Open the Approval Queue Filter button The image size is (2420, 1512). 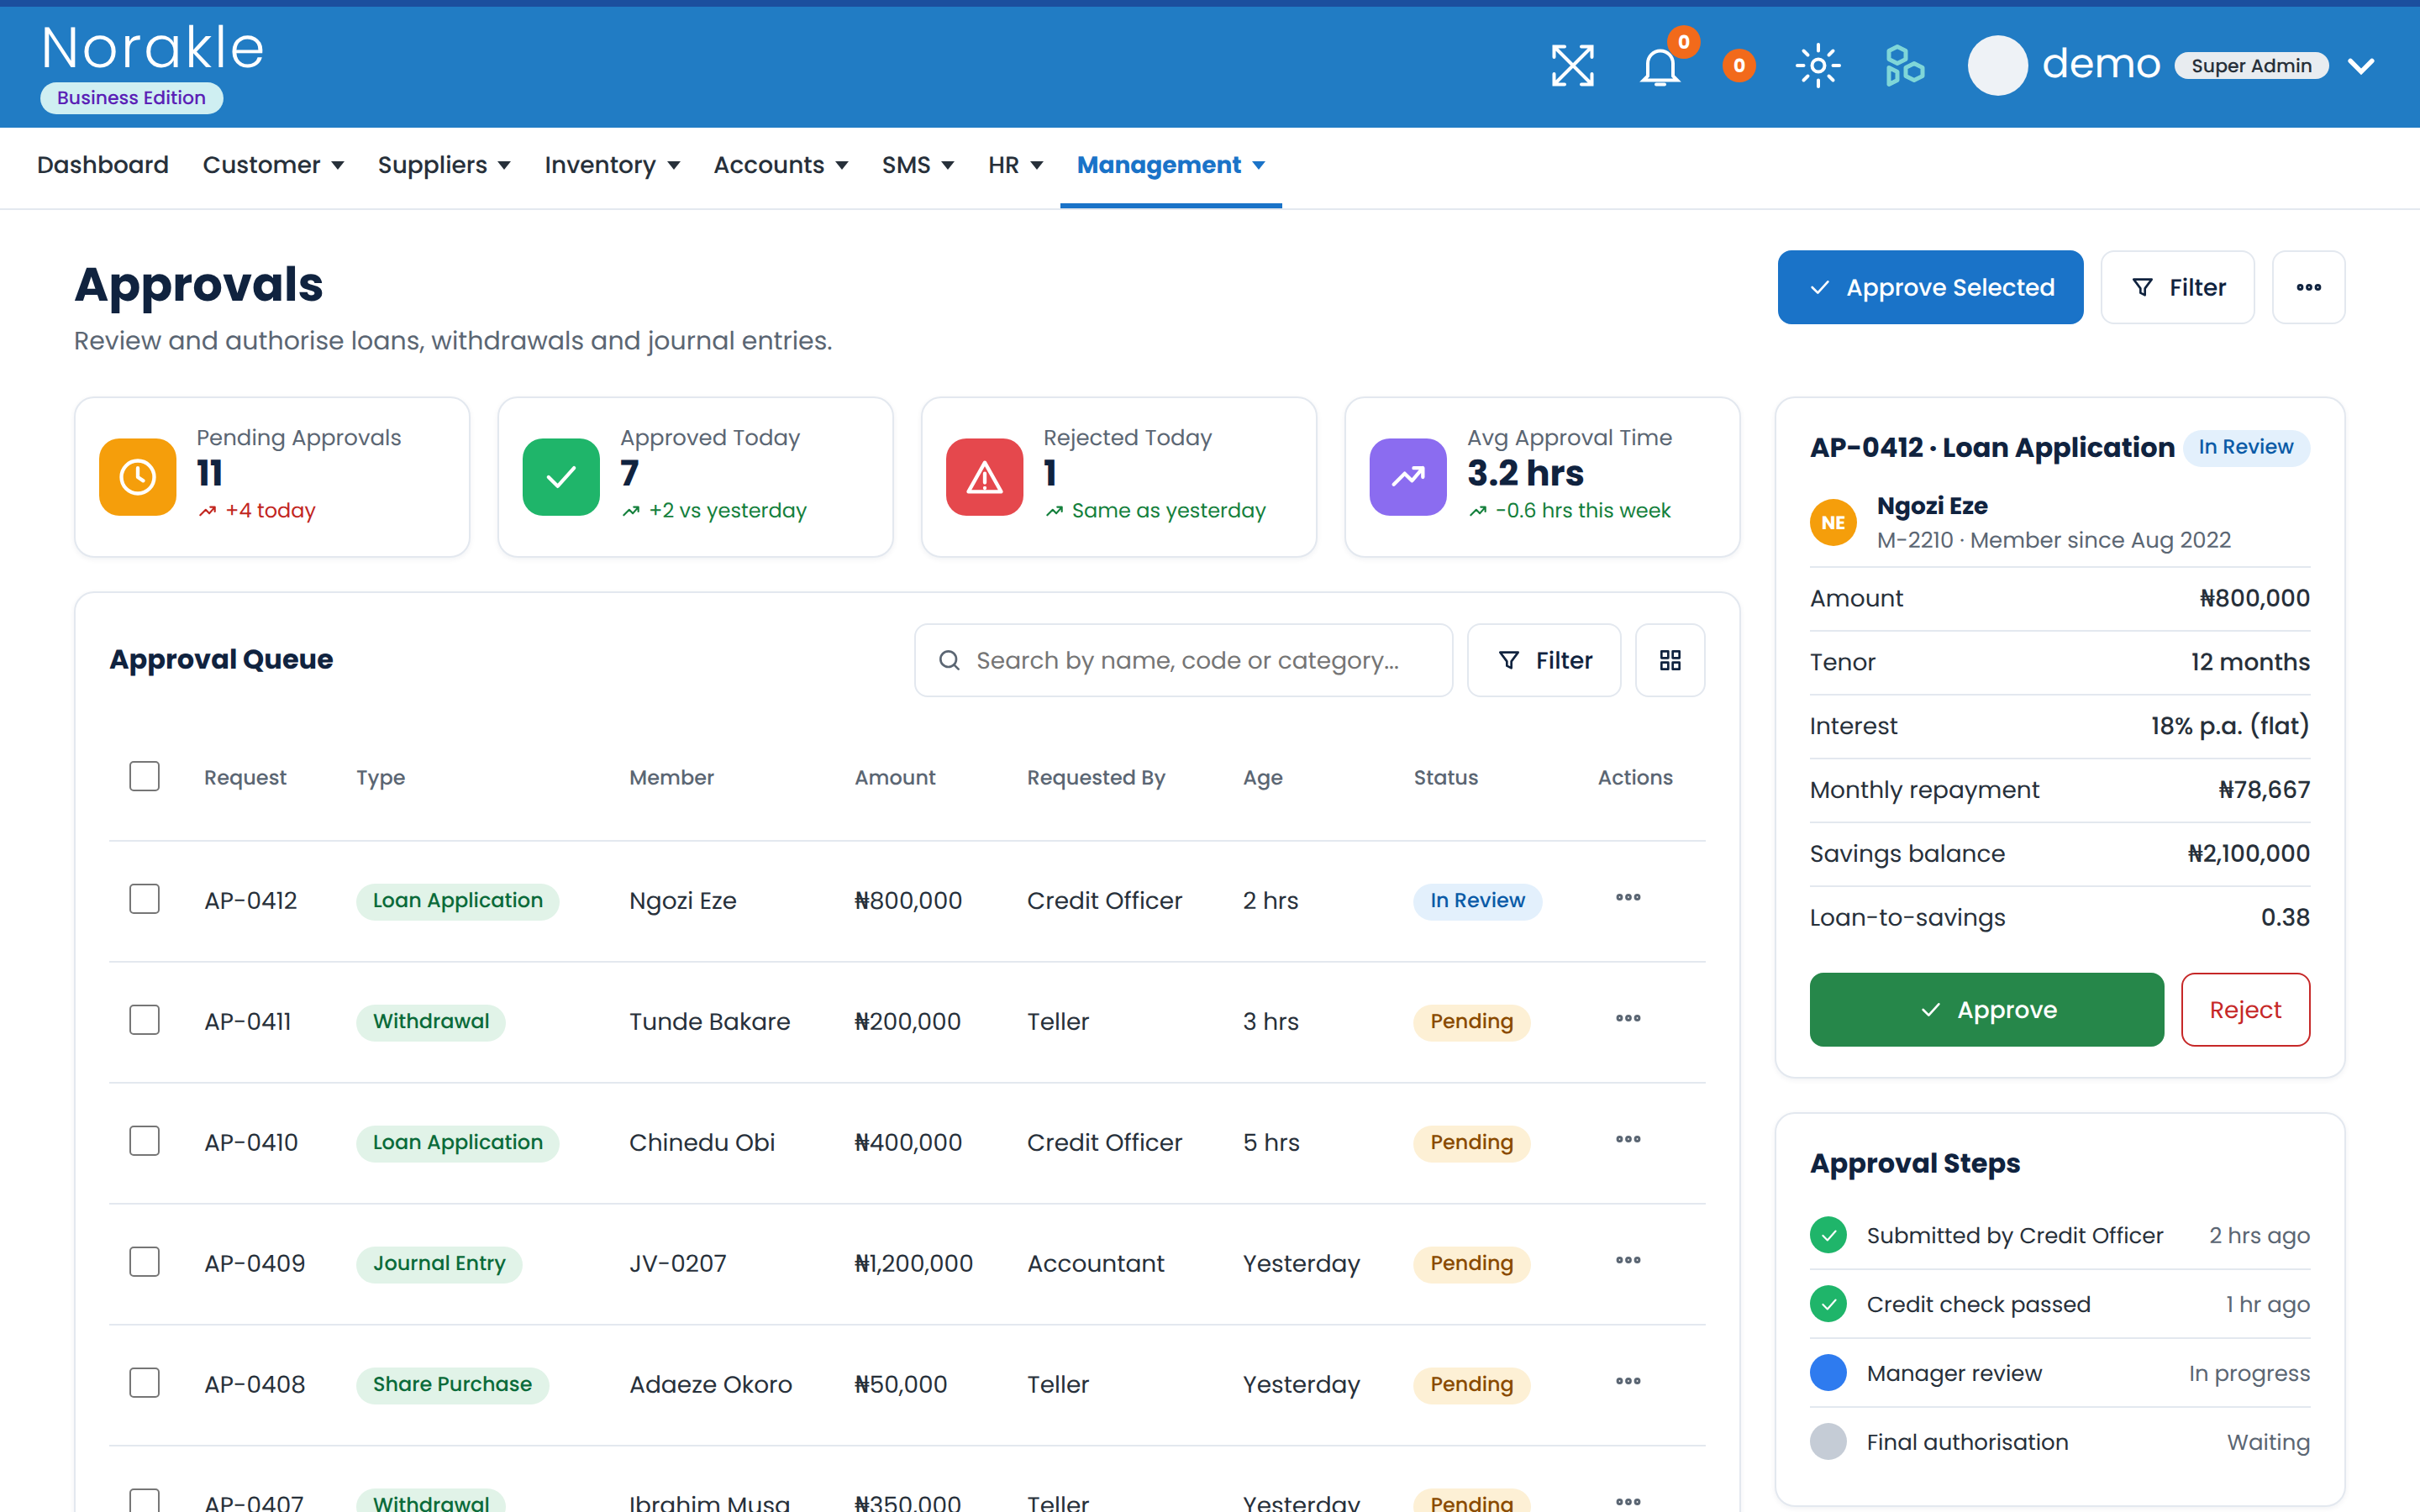tap(1543, 660)
